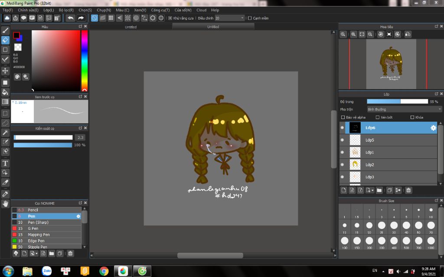Click the horizontal canvas scrollbar
The width and height of the screenshot is (444, 277).
point(210,255)
